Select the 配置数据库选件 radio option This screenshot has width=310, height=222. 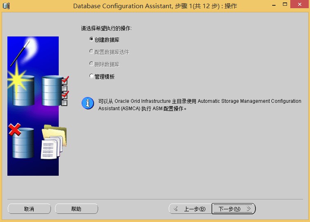point(92,52)
